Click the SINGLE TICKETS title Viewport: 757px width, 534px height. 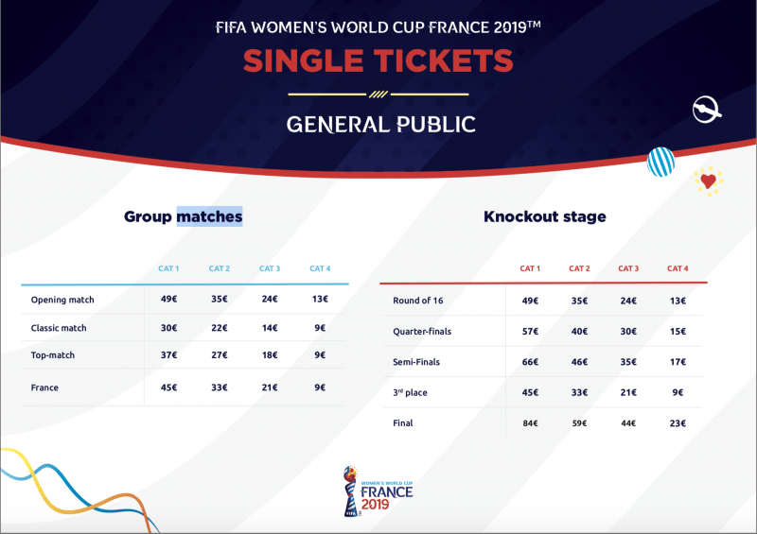[378, 60]
